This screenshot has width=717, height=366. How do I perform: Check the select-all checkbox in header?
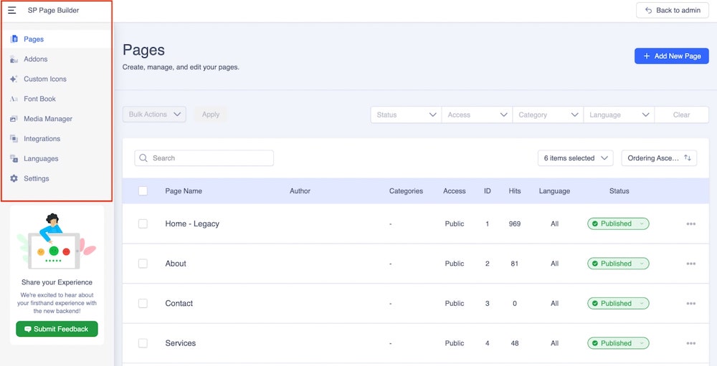click(x=143, y=191)
